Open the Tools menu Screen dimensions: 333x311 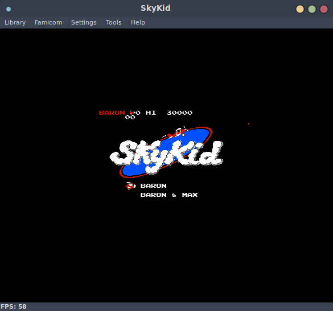[x=114, y=22]
